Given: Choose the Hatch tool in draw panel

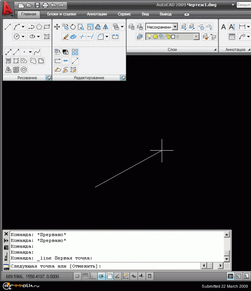Looking at the screenshot, I should click(x=47, y=36).
